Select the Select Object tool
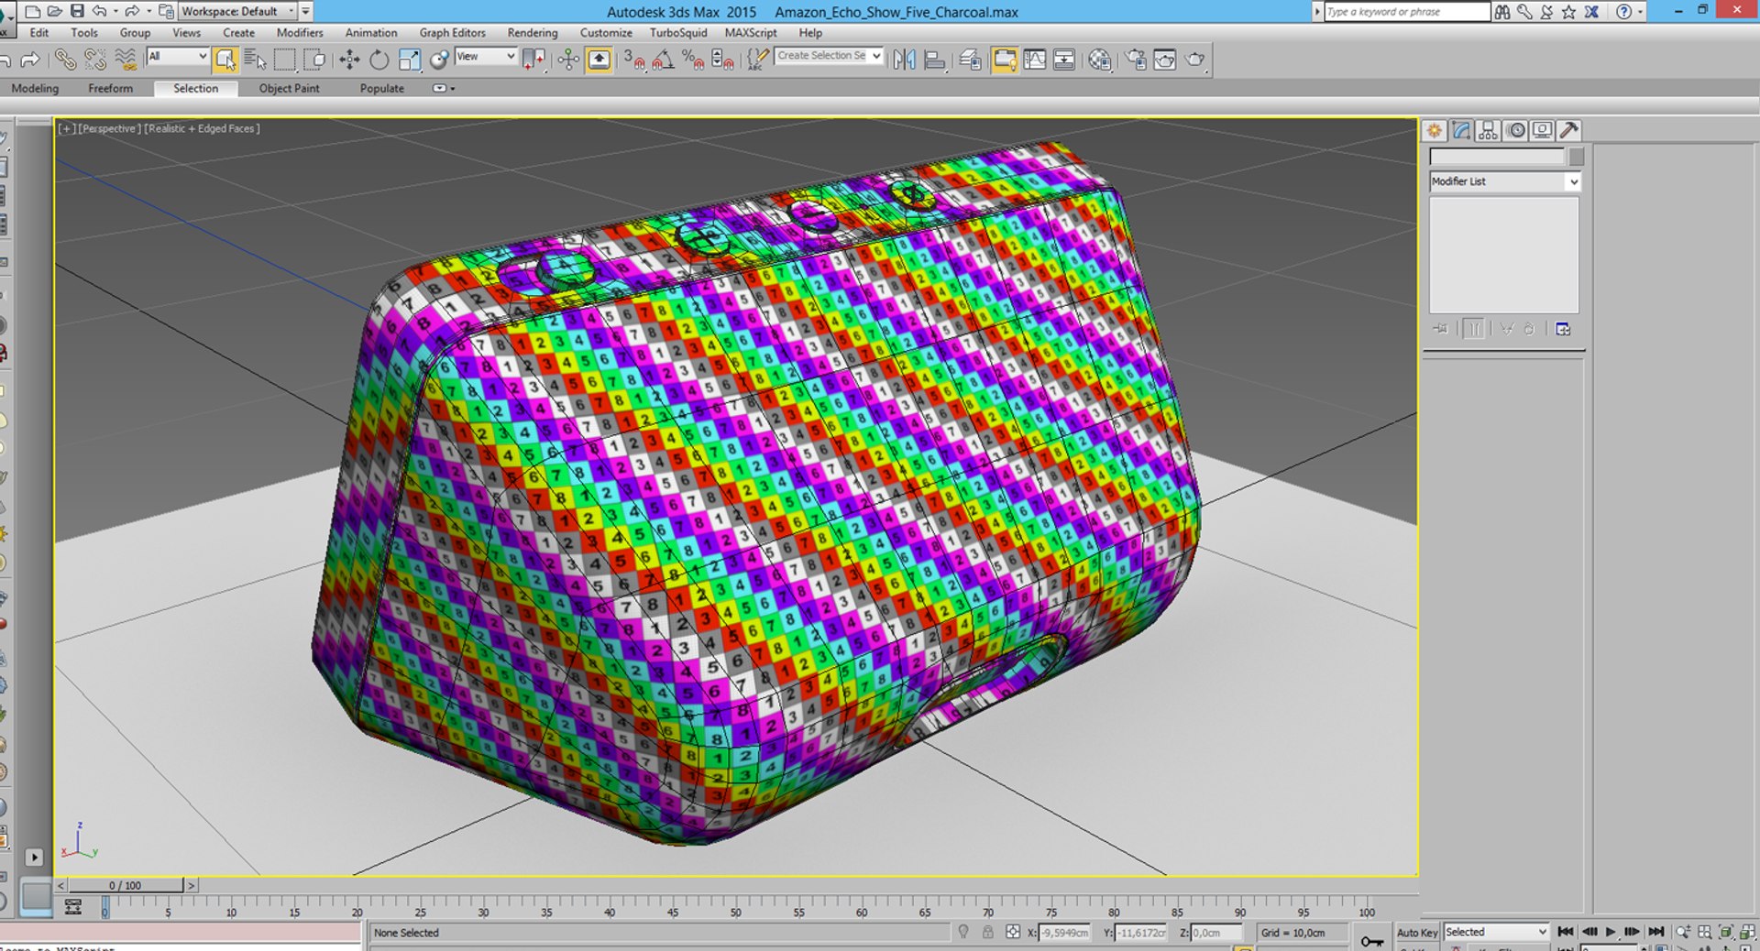This screenshot has height=951, width=1760. click(x=225, y=60)
